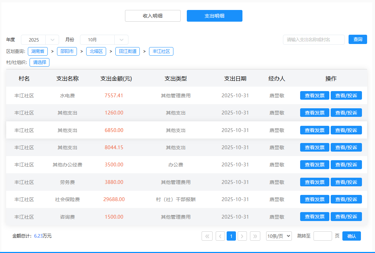Go to the first page arrow icon
Image resolution: width=375 pixels, height=253 pixels.
[207, 236]
